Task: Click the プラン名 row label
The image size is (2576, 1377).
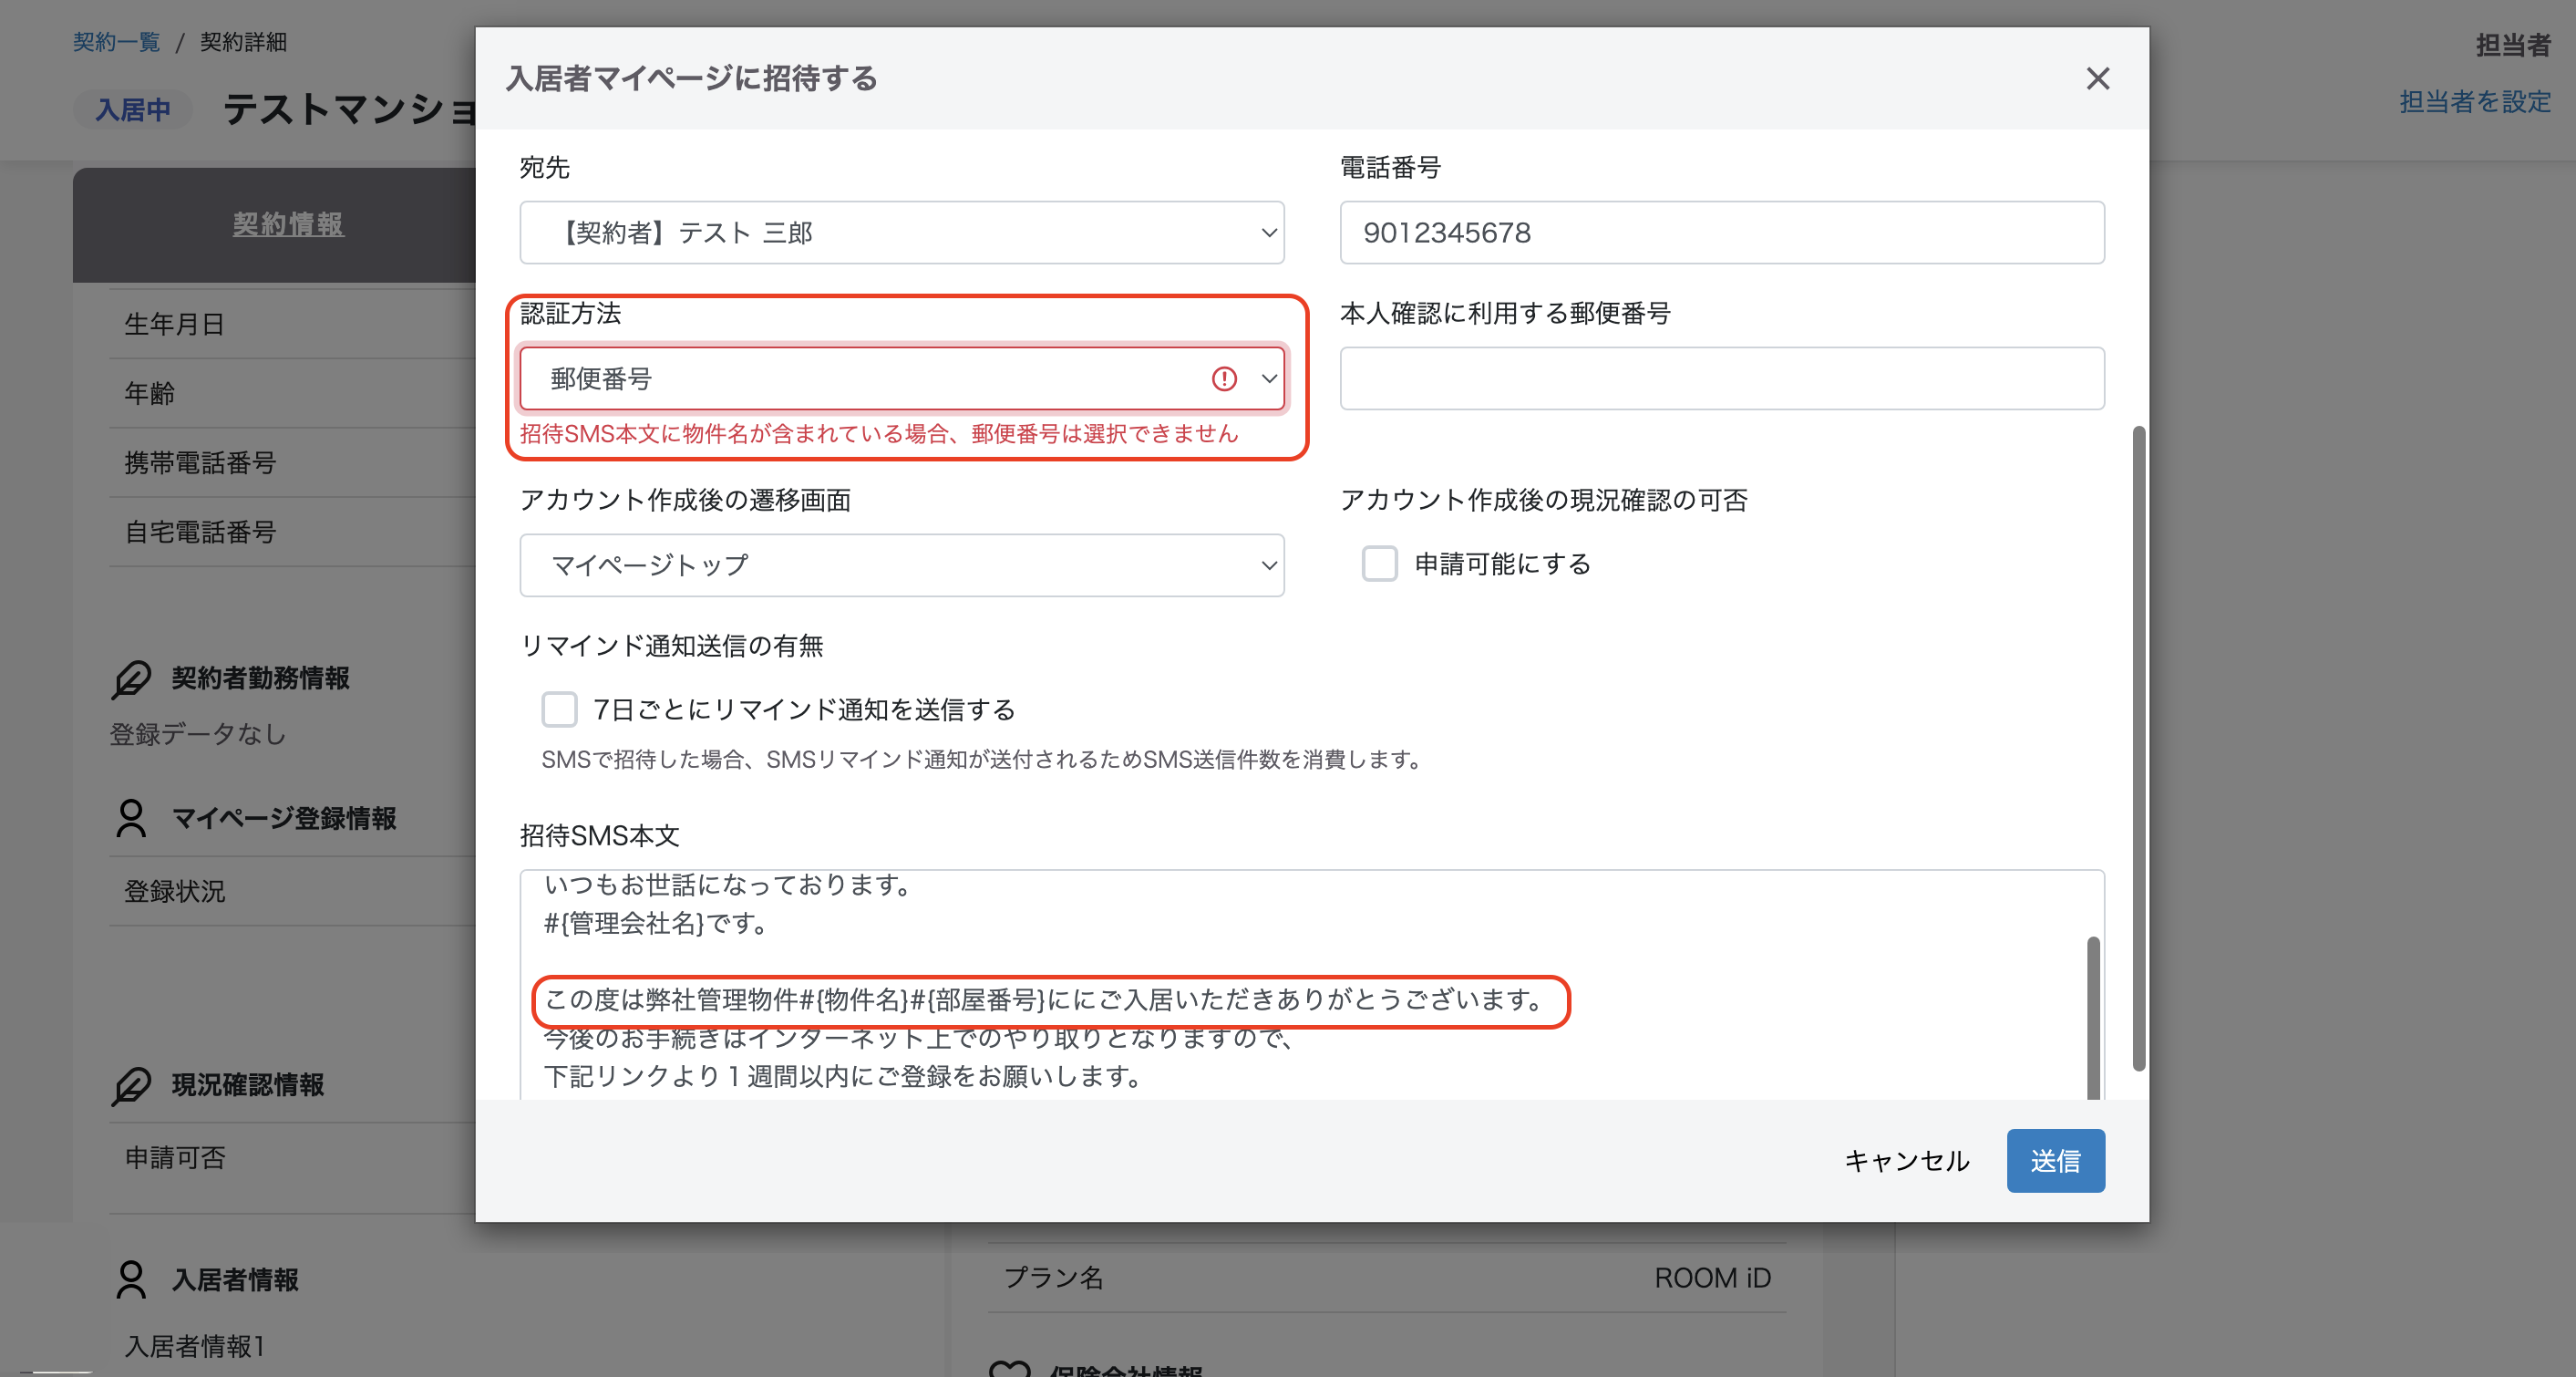Action: (1053, 1278)
